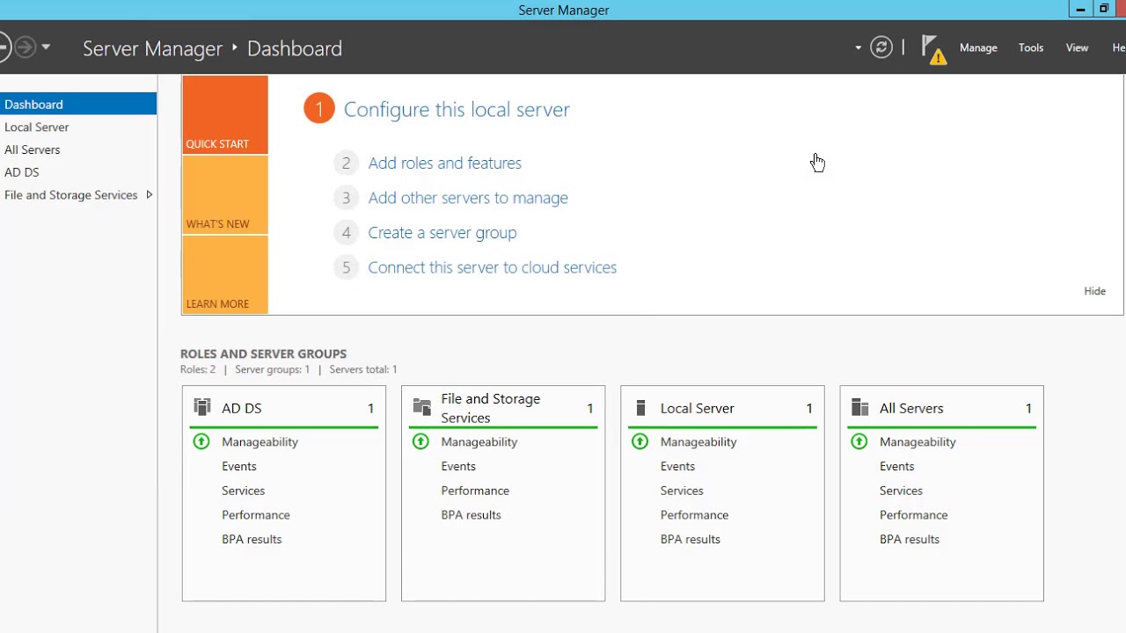
Task: Click All Servers manageability status icon
Action: coord(859,441)
